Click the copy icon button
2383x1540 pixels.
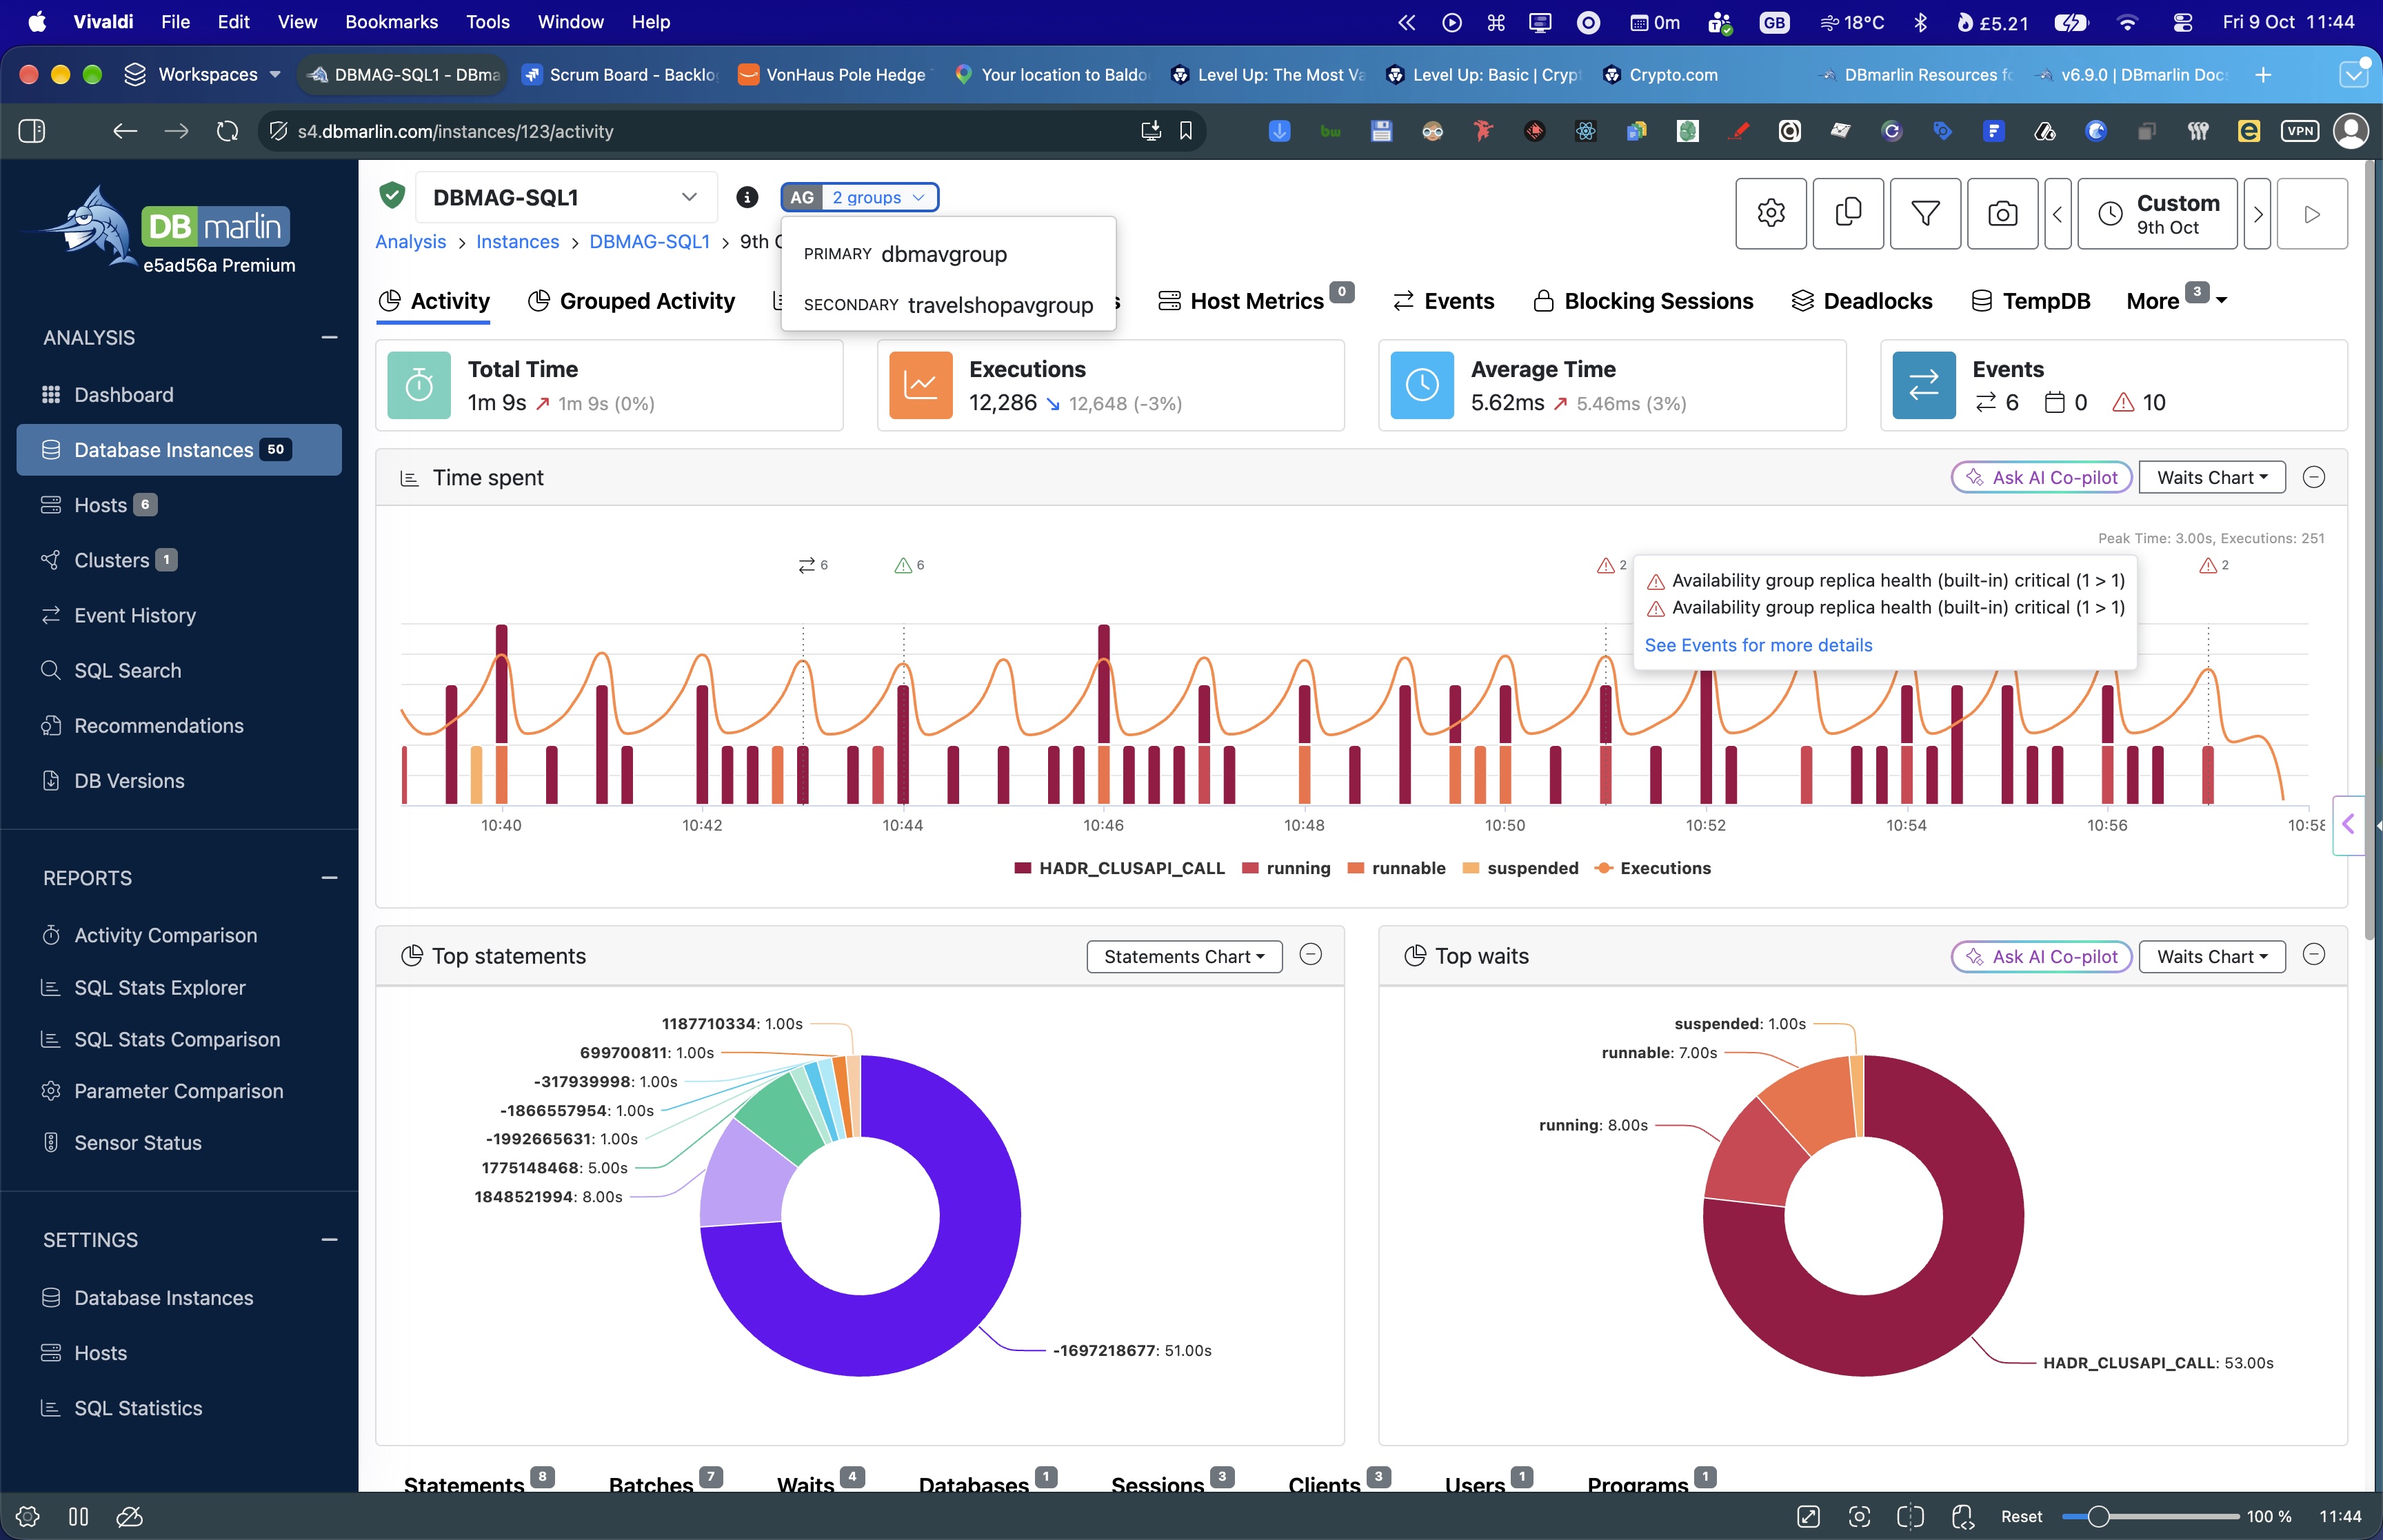pos(1848,213)
